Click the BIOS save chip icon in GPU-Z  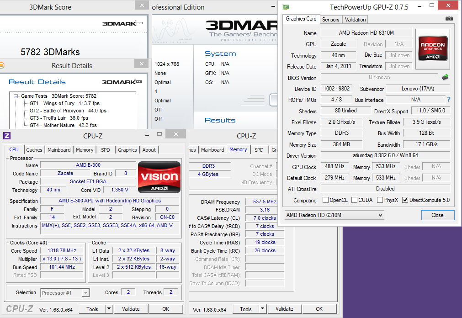click(445, 77)
